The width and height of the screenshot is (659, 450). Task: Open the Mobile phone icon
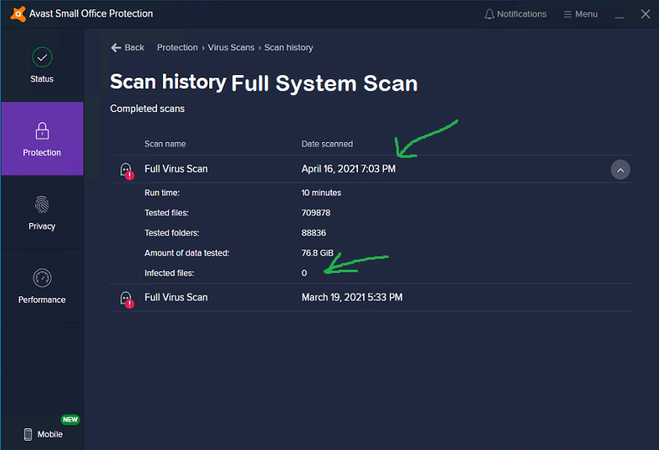[x=28, y=434]
